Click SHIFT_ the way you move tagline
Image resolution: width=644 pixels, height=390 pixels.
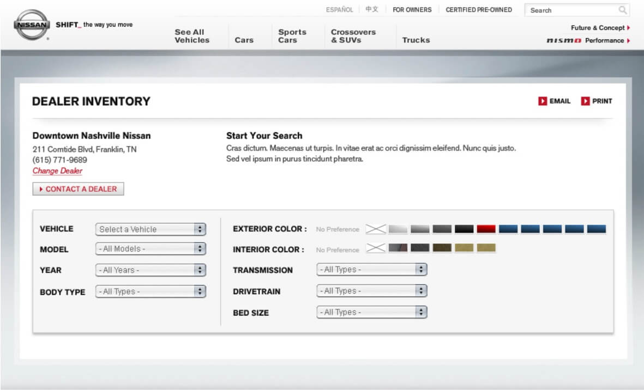click(94, 25)
